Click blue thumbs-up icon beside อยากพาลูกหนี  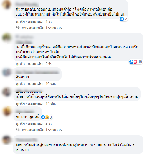coord(43,117)
